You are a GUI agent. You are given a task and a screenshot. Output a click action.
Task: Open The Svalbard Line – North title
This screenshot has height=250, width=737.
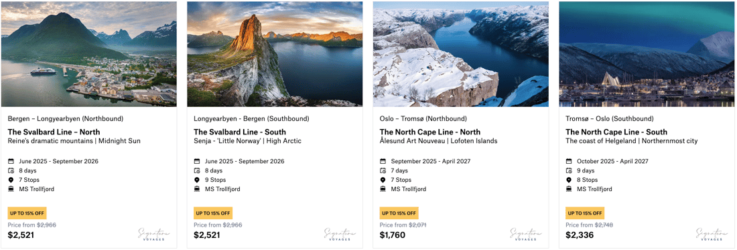click(54, 132)
